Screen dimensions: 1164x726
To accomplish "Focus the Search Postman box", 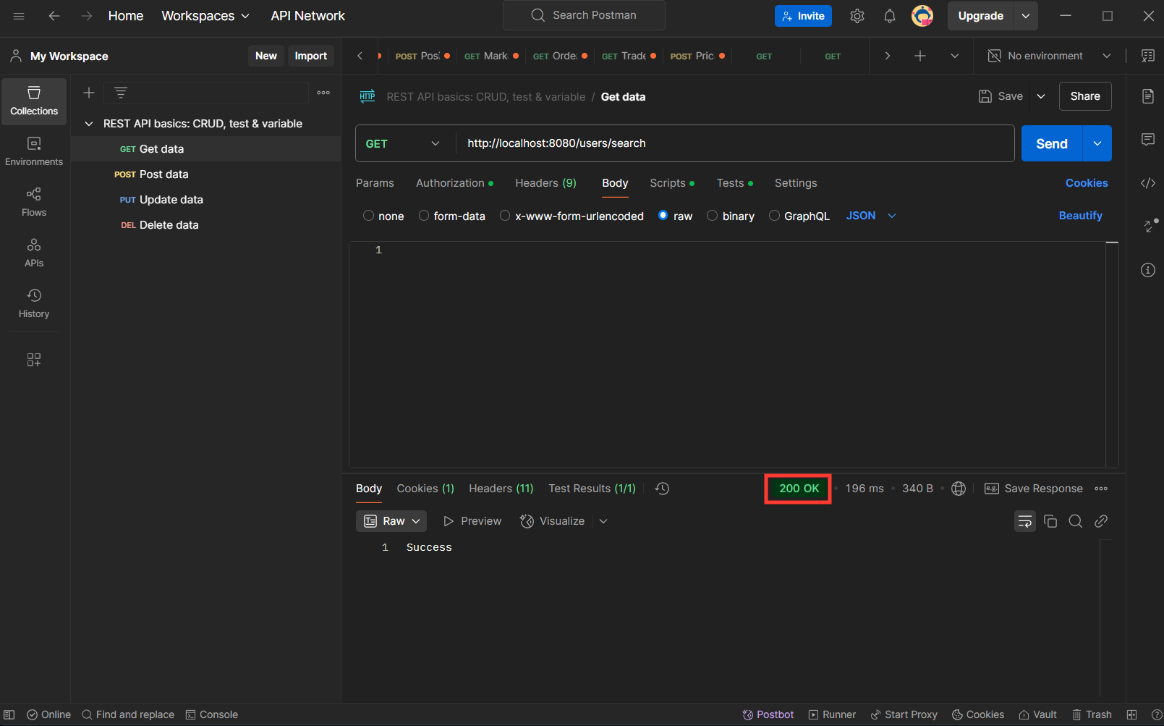I will point(584,15).
